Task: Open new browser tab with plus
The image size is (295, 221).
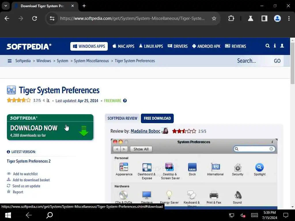Action: click(x=84, y=6)
